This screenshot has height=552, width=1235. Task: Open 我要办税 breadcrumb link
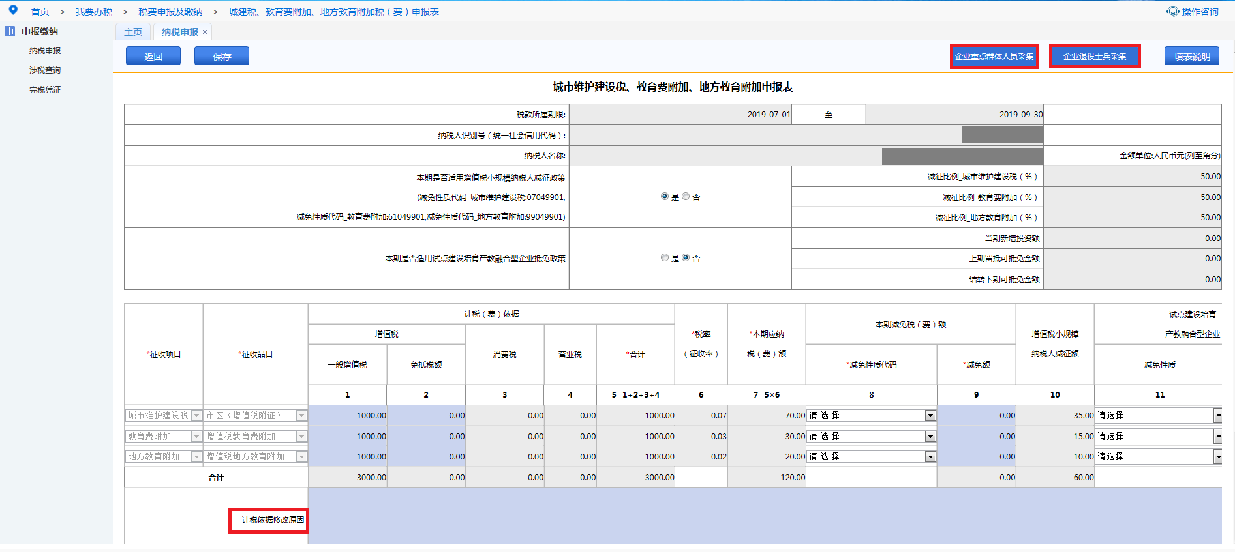click(94, 12)
